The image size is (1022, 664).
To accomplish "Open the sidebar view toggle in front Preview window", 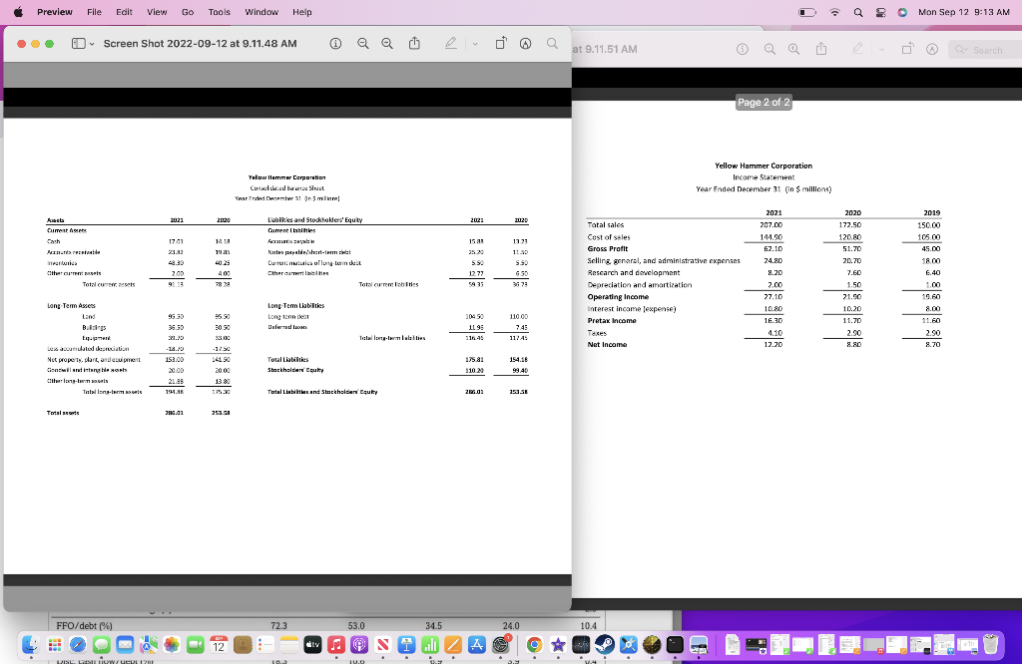I will (x=78, y=44).
